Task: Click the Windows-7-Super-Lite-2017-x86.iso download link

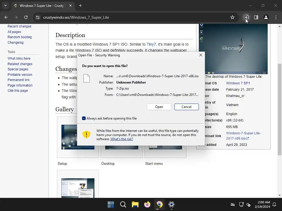Action: pos(243,136)
